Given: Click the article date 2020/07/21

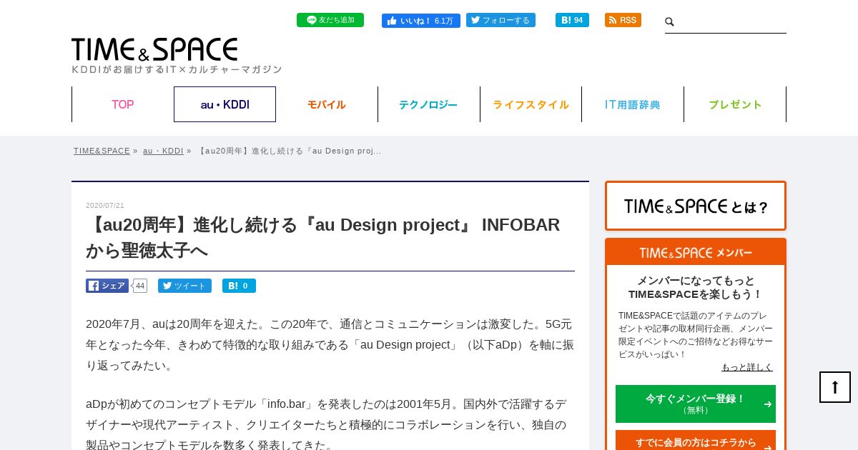Looking at the screenshot, I should point(105,206).
